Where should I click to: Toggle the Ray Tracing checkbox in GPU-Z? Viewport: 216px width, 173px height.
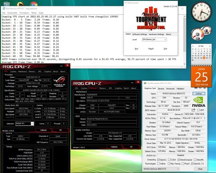coord(169,164)
